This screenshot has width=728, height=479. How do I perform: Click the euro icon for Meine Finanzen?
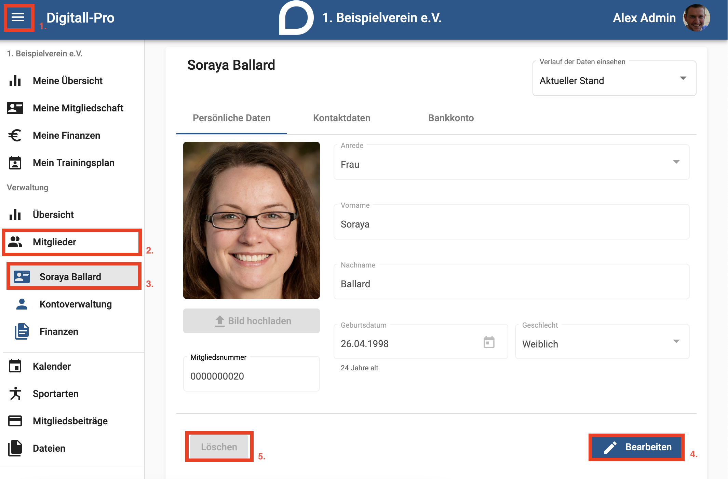(x=15, y=135)
